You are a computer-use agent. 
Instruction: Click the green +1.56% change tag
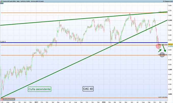[x=170, y=46]
